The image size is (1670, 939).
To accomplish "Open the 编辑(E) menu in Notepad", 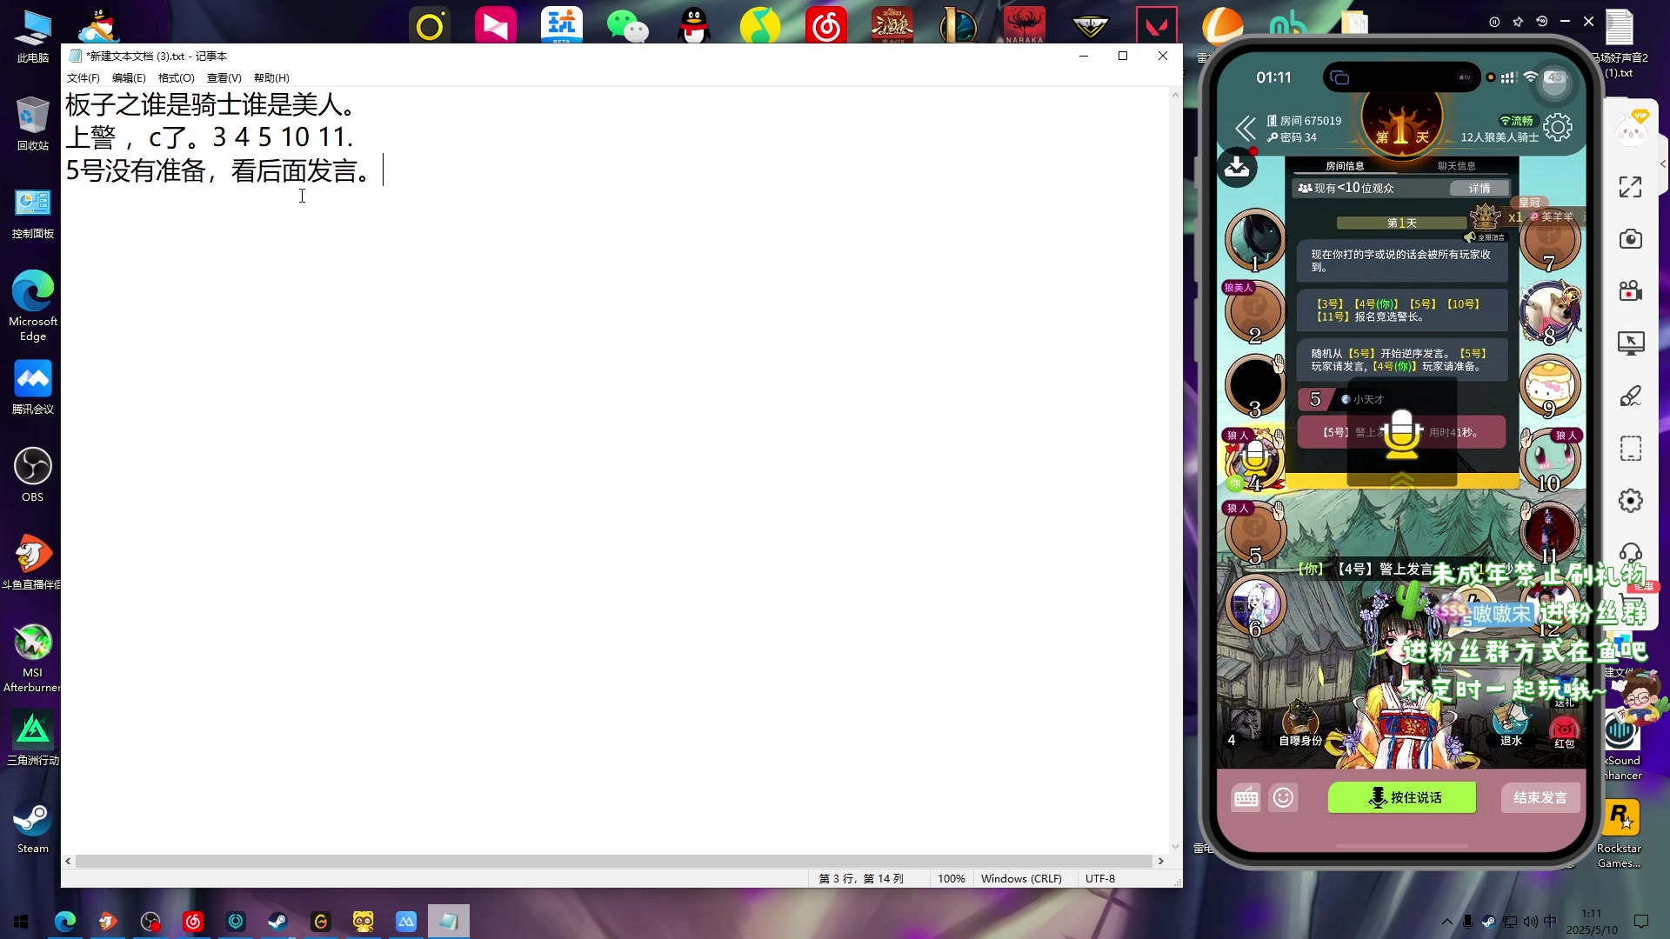I will [x=129, y=78].
